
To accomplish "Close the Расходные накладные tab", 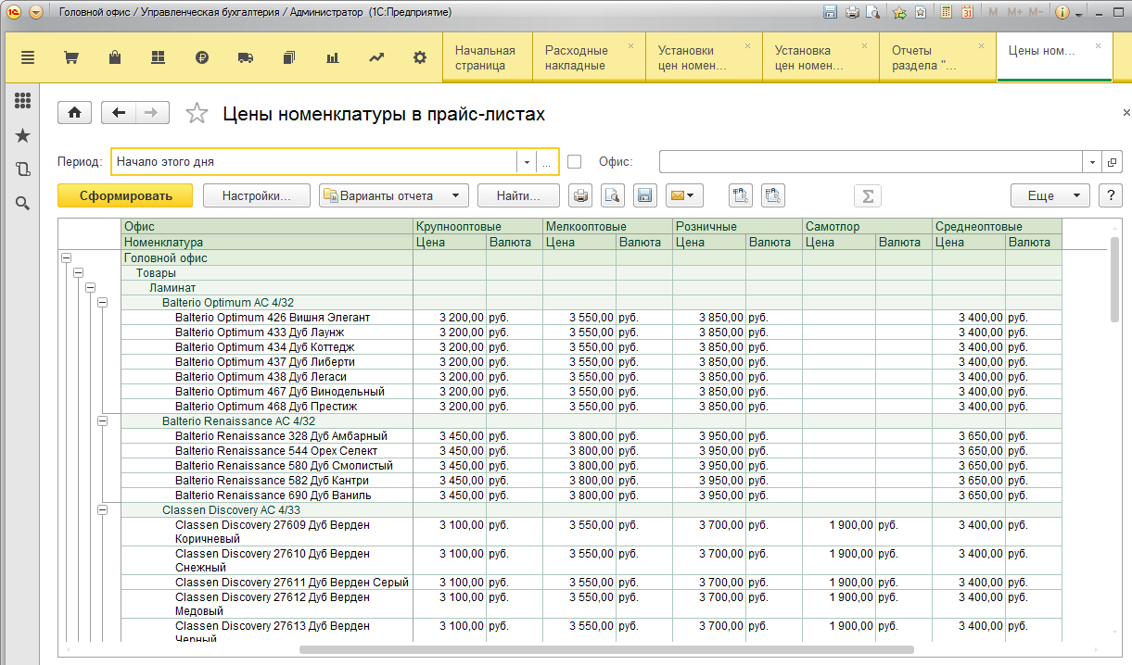I will pyautogui.click(x=631, y=46).
